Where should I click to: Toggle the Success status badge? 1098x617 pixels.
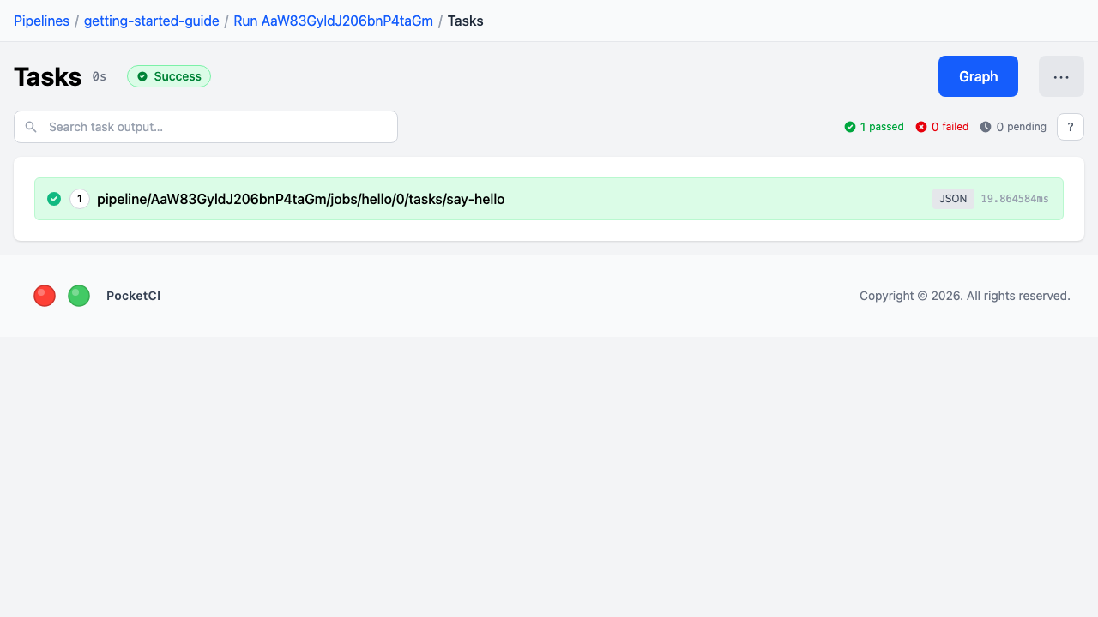point(169,76)
